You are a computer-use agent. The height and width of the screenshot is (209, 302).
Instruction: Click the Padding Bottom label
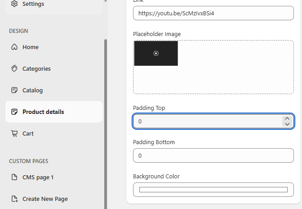(154, 142)
